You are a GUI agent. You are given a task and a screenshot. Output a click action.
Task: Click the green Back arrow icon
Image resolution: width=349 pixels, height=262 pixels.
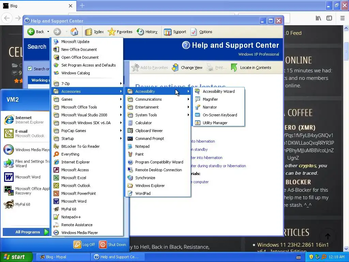(x=31, y=32)
